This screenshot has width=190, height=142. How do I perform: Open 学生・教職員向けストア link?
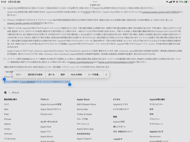pos(123,132)
